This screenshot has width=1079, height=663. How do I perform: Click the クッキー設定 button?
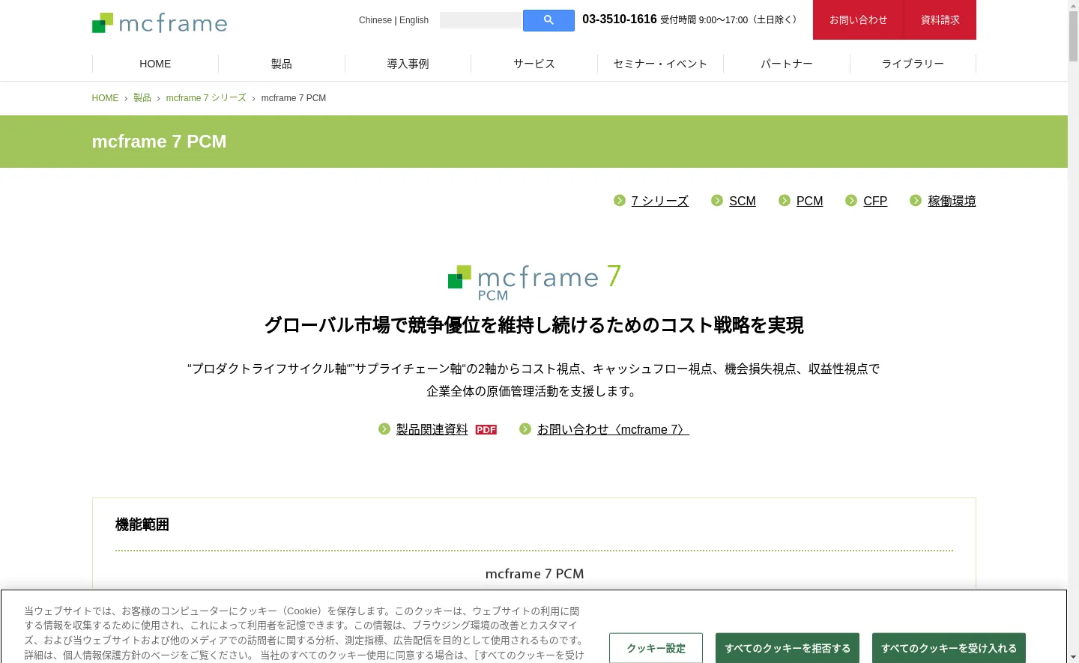click(656, 648)
